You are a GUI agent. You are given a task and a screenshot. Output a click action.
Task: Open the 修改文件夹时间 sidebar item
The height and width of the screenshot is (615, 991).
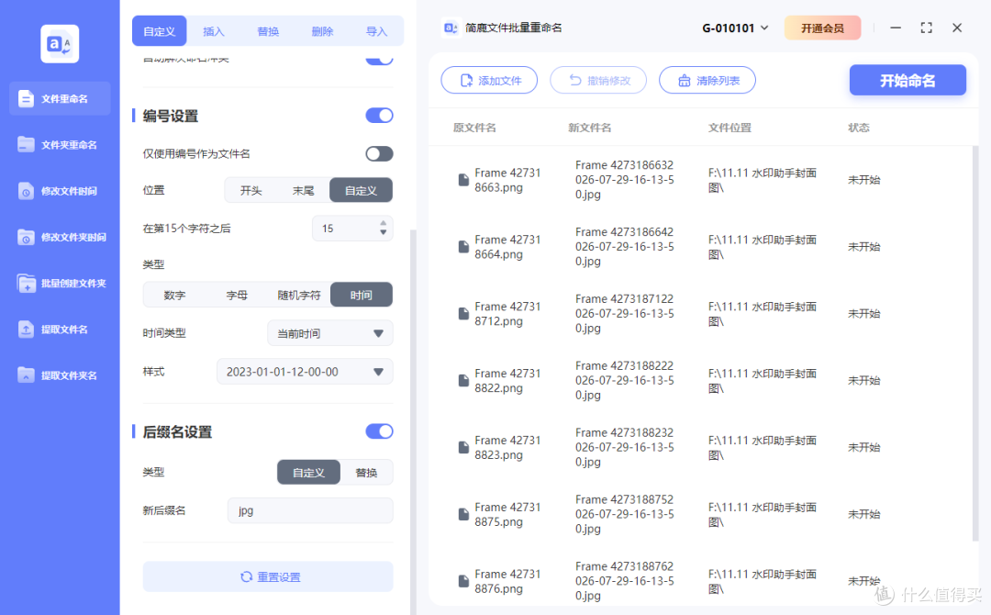point(60,237)
